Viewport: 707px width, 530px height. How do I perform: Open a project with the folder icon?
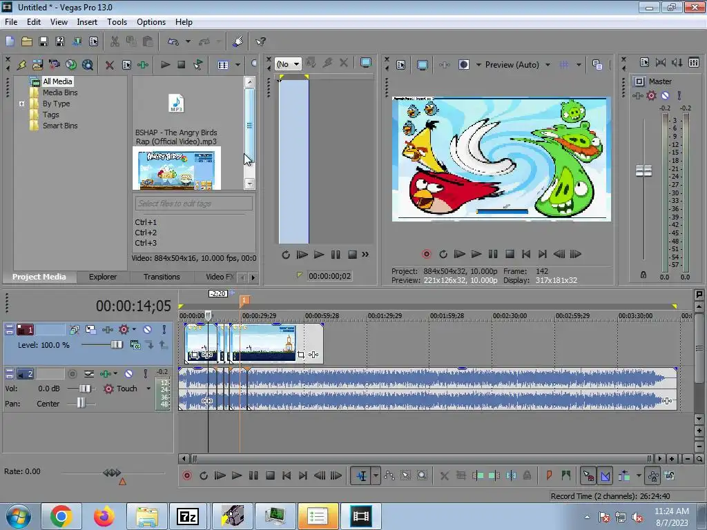pos(27,41)
